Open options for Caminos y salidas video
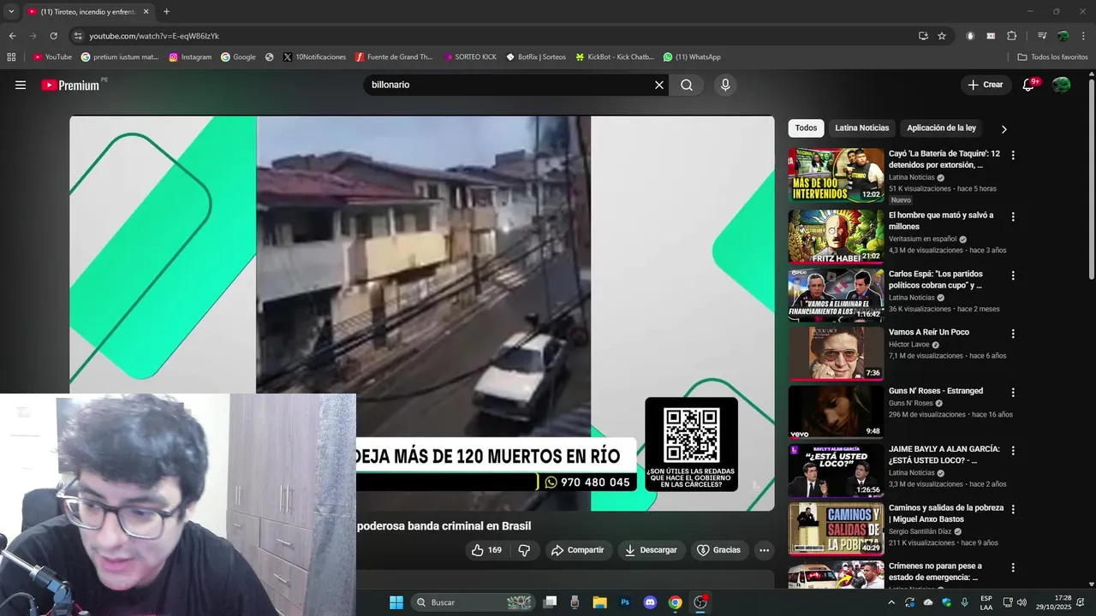The width and height of the screenshot is (1096, 616). coord(1013,510)
